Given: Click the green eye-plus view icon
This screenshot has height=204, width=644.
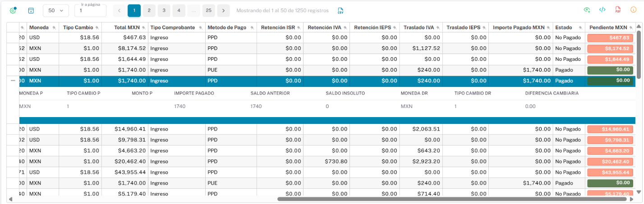Looking at the screenshot, I should coord(587,10).
